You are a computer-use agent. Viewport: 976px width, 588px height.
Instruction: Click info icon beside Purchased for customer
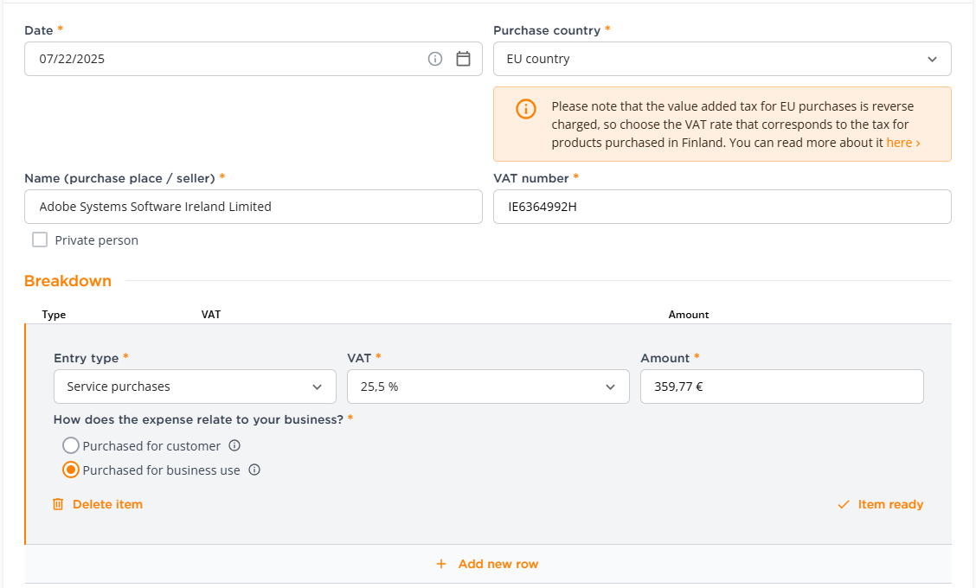click(234, 446)
